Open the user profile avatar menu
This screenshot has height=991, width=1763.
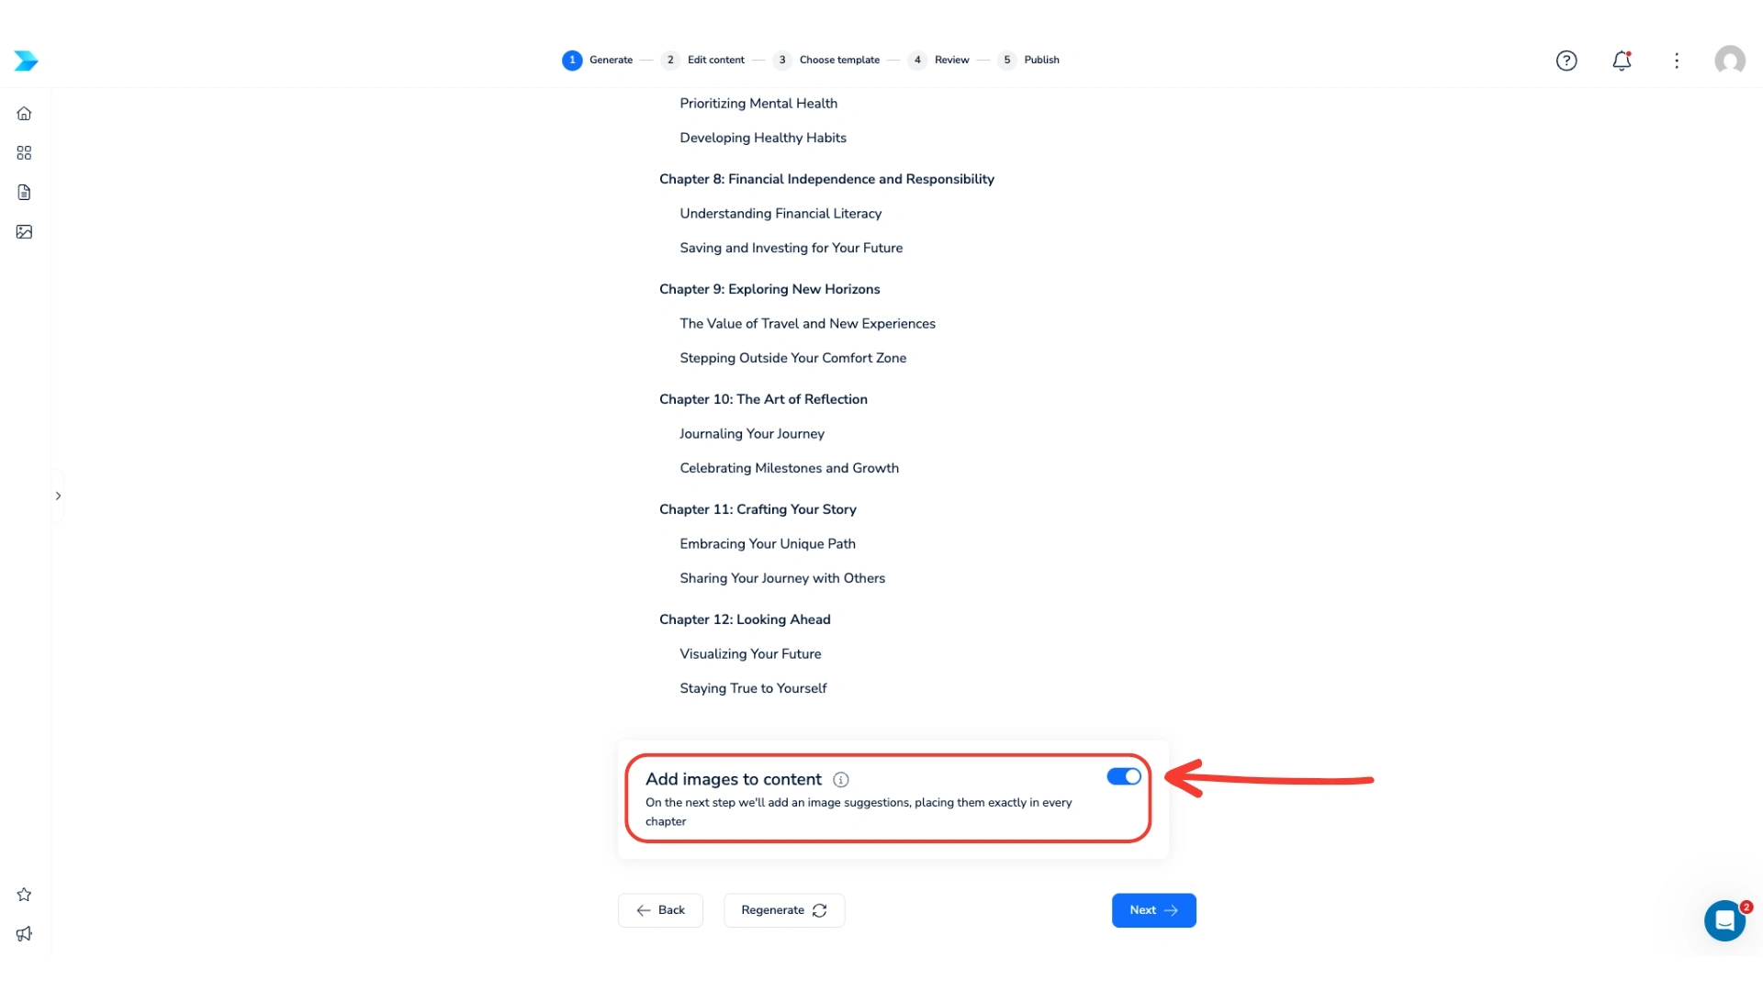click(1730, 61)
